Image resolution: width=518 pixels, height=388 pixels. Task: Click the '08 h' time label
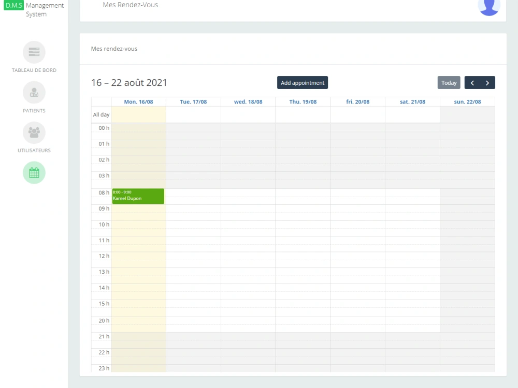click(104, 192)
